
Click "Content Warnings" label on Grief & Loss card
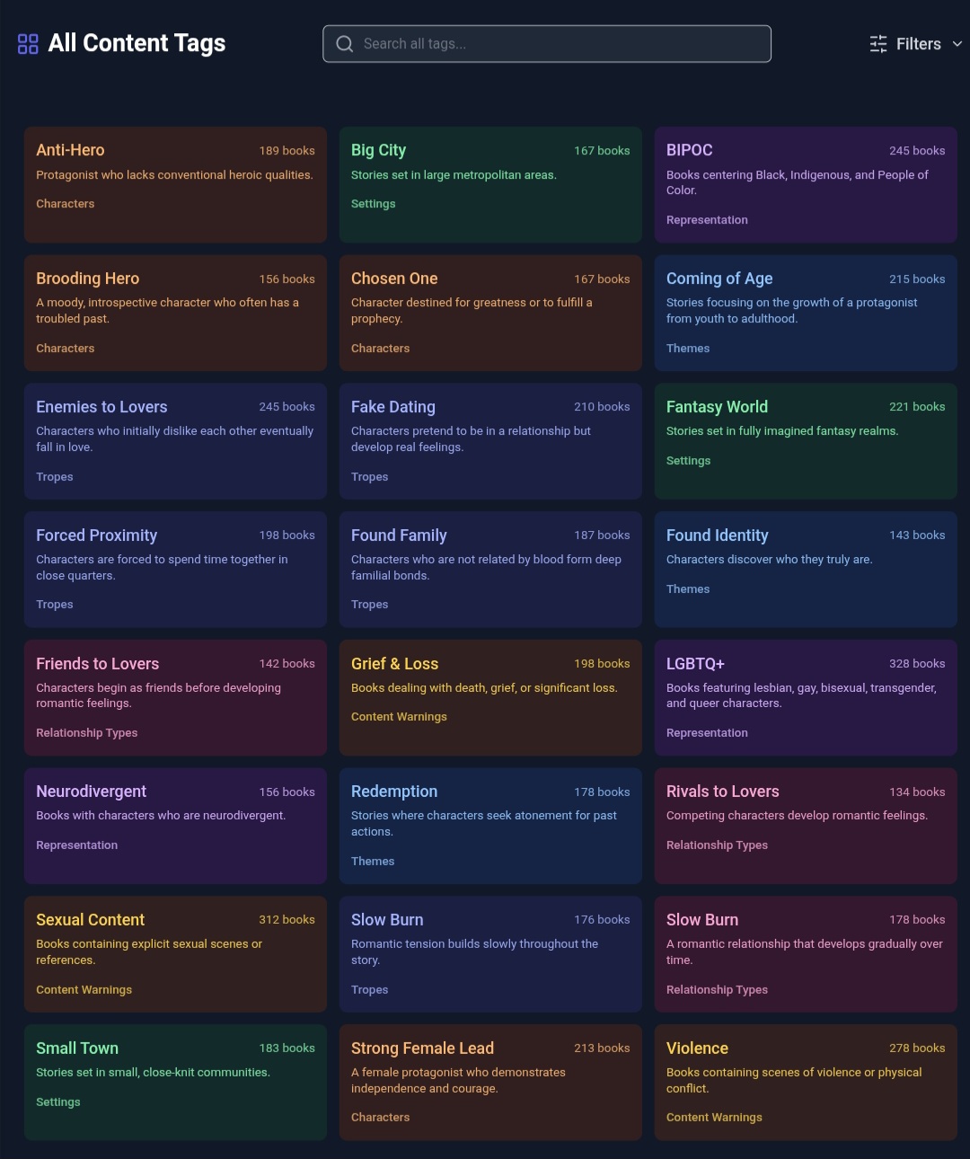(x=399, y=717)
